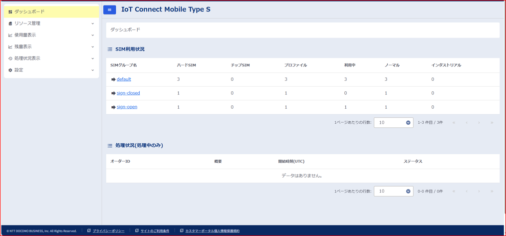This screenshot has height=236, width=506.
Task: Click the arrow icon beside default
Action: click(x=113, y=79)
